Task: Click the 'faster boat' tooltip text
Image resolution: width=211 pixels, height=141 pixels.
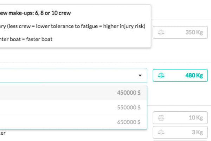Action: [x=39, y=39]
